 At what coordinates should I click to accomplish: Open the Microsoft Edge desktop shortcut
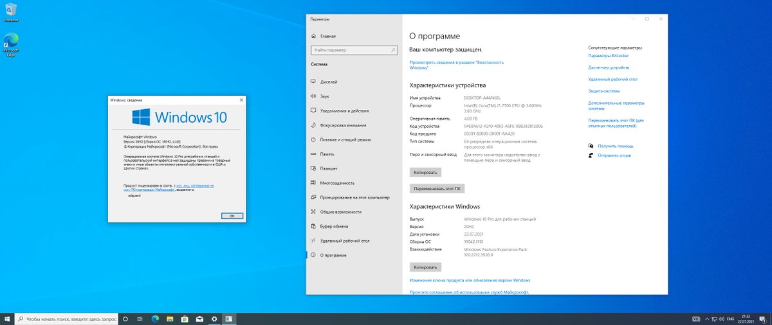pyautogui.click(x=11, y=45)
